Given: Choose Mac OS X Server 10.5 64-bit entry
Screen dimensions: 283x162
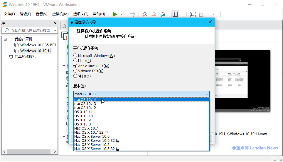Looking at the screenshot, I should tap(141, 145).
